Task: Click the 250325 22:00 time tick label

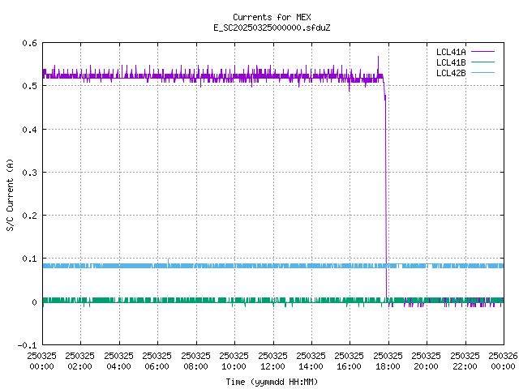Action: tap(465, 361)
